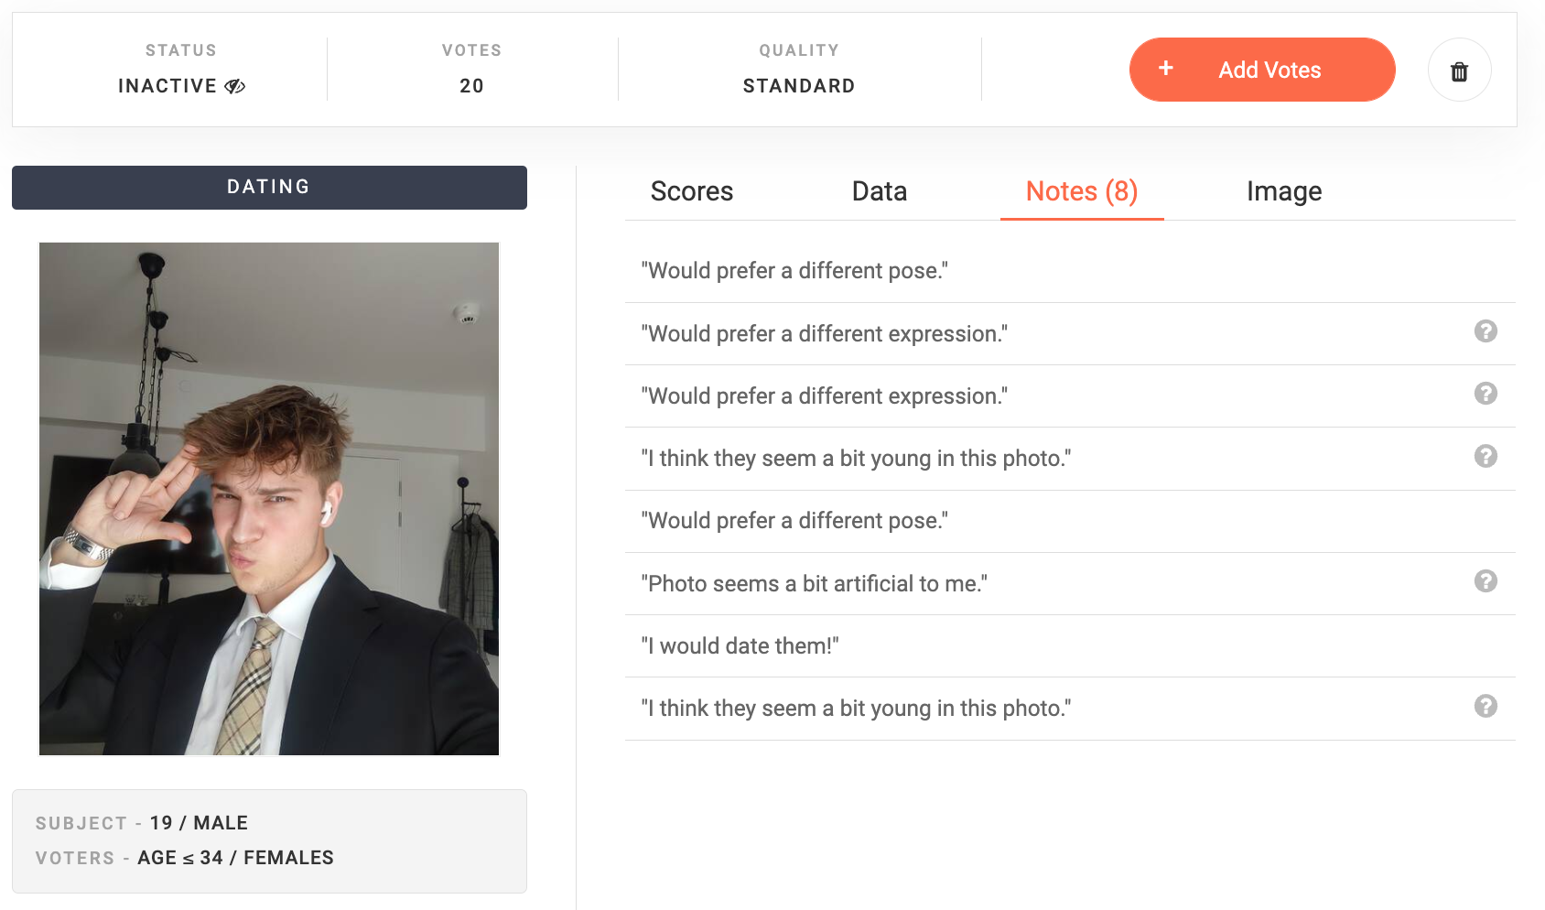This screenshot has width=1545, height=910.
Task: Click help icon beside second 'different expression' note
Action: pyautogui.click(x=1486, y=394)
